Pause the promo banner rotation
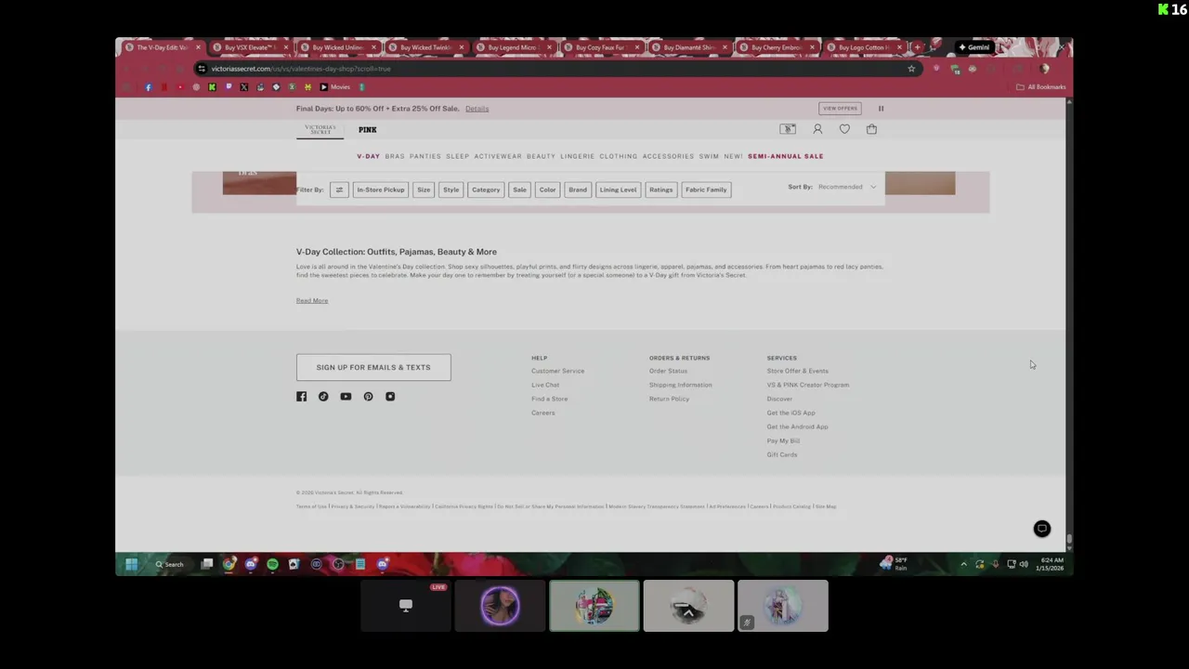 click(x=881, y=109)
